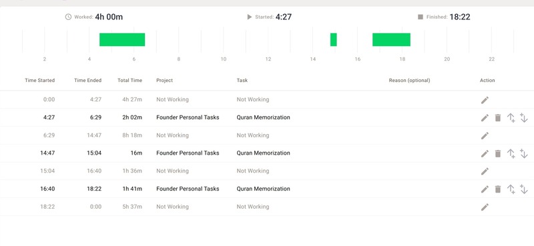The height and width of the screenshot is (246, 534).
Task: Click Founder Personal Tasks in the 14:47 row
Action: click(188, 153)
